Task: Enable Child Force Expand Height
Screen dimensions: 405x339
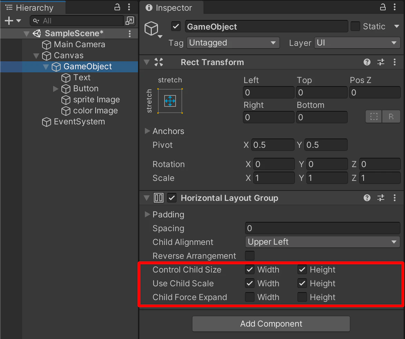Action: click(x=302, y=297)
